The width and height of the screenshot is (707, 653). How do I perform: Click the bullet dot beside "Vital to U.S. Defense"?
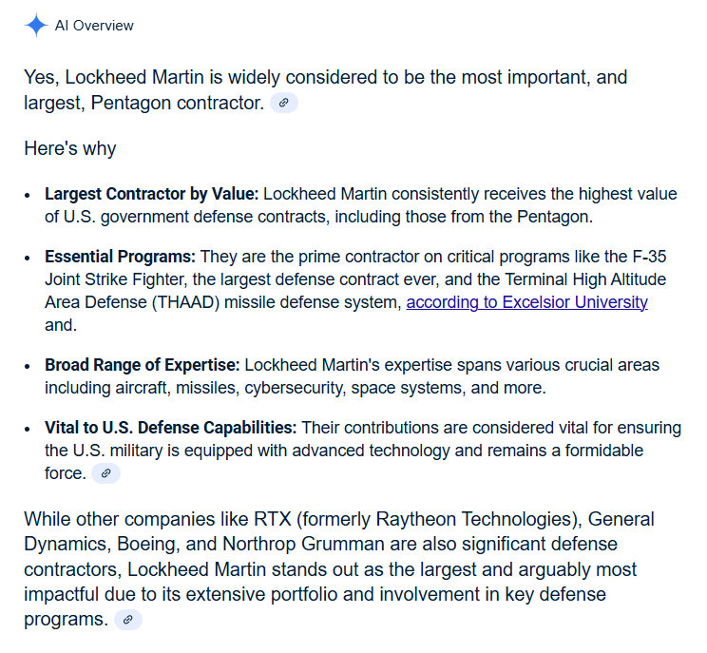[x=29, y=429]
